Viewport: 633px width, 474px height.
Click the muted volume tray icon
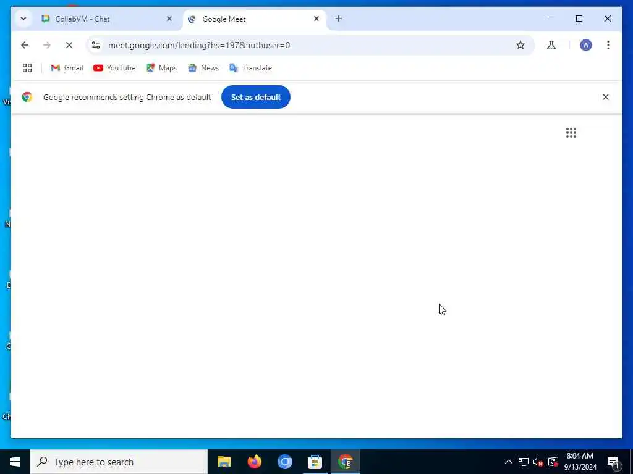pyautogui.click(x=538, y=462)
